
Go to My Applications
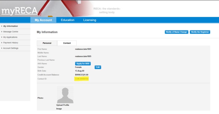coord(10,37)
